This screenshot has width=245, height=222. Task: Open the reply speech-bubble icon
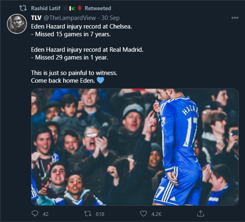[35, 213]
